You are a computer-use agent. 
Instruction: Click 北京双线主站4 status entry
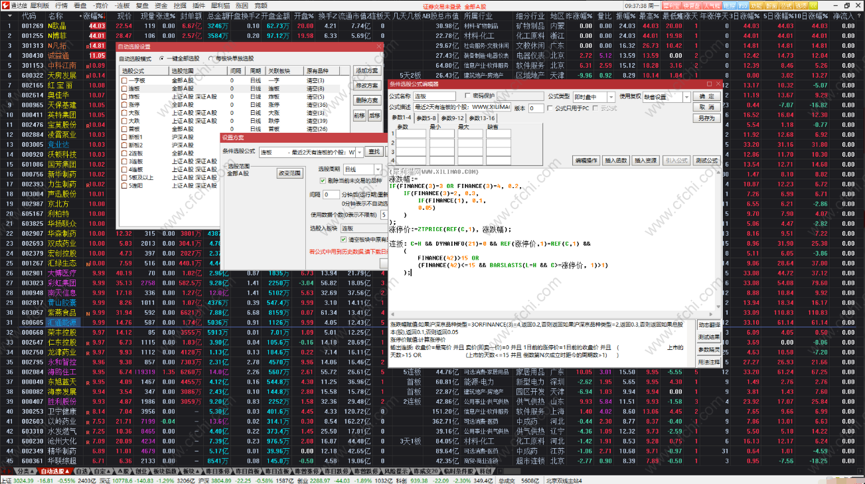[x=565, y=480]
